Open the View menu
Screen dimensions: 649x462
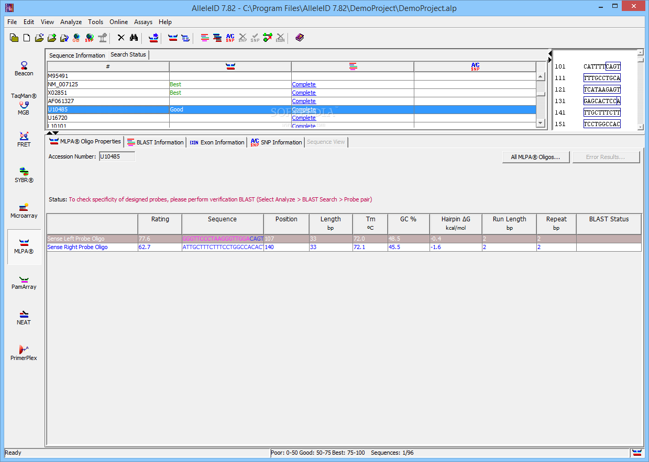[x=47, y=22]
